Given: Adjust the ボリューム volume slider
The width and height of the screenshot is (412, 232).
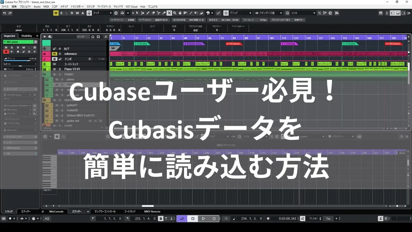Looking at the screenshot, I should coord(21,61).
